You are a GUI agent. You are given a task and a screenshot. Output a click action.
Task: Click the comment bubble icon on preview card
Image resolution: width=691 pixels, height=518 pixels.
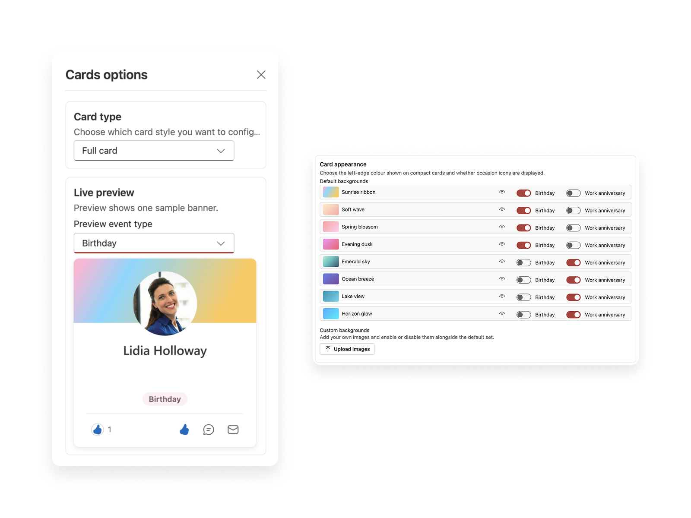209,430
